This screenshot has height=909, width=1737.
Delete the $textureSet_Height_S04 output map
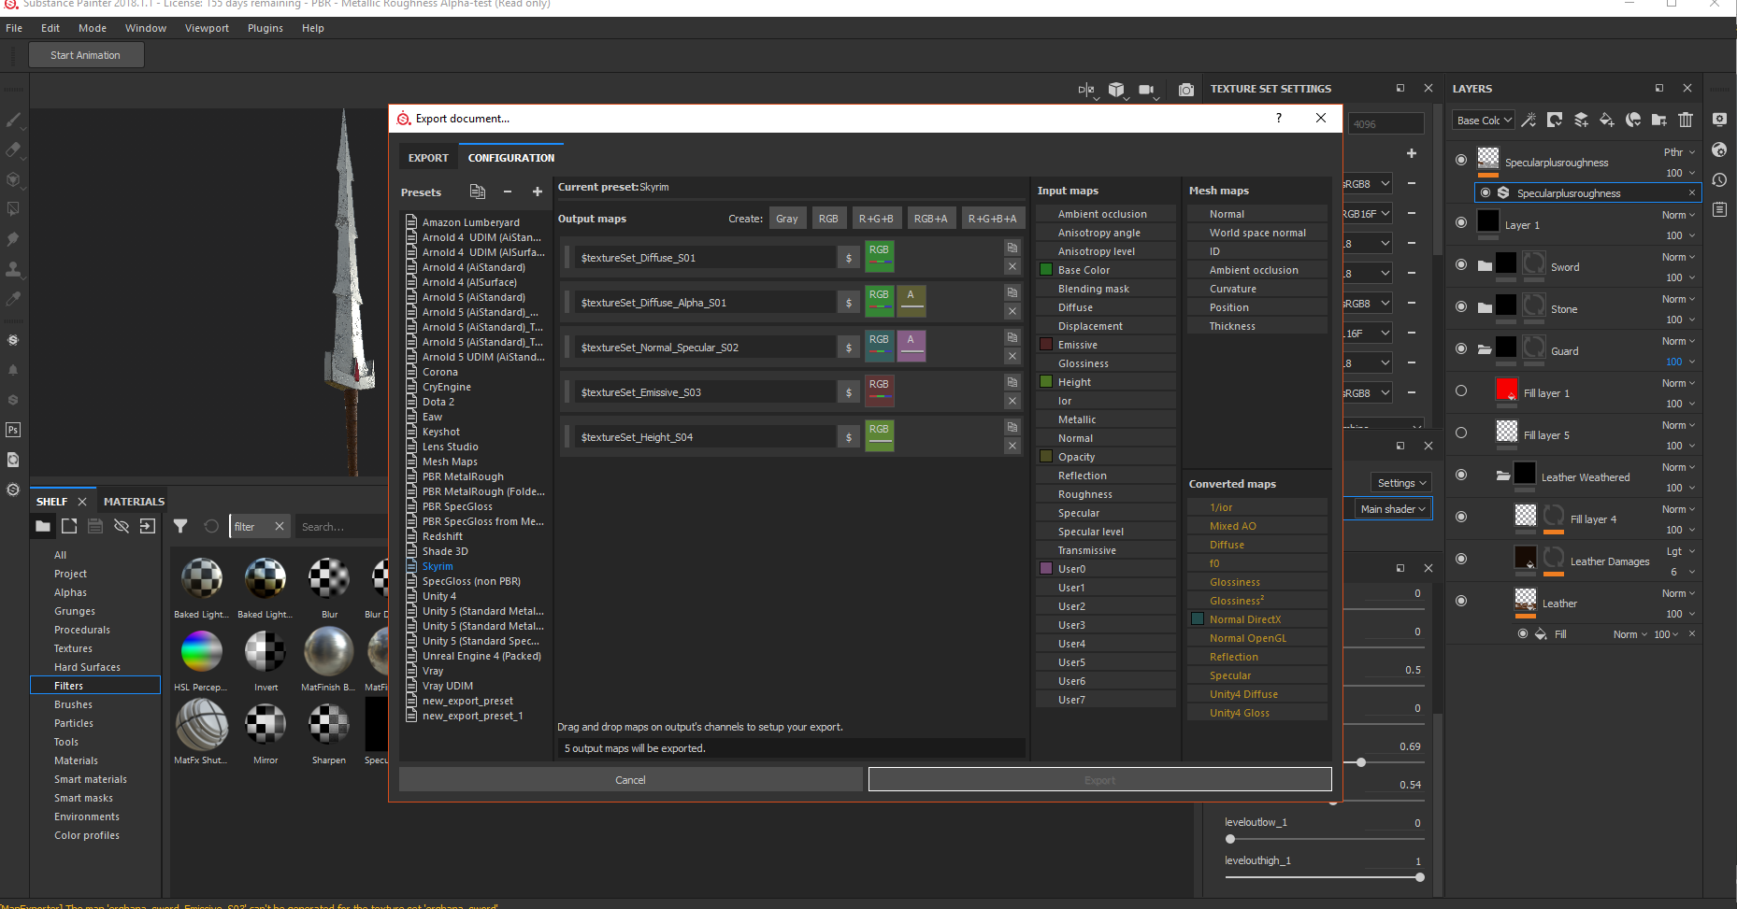(x=1012, y=446)
